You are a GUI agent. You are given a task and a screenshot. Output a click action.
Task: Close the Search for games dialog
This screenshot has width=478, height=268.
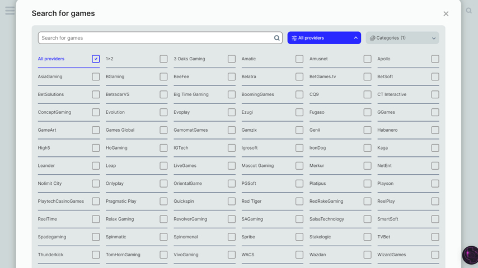click(446, 14)
